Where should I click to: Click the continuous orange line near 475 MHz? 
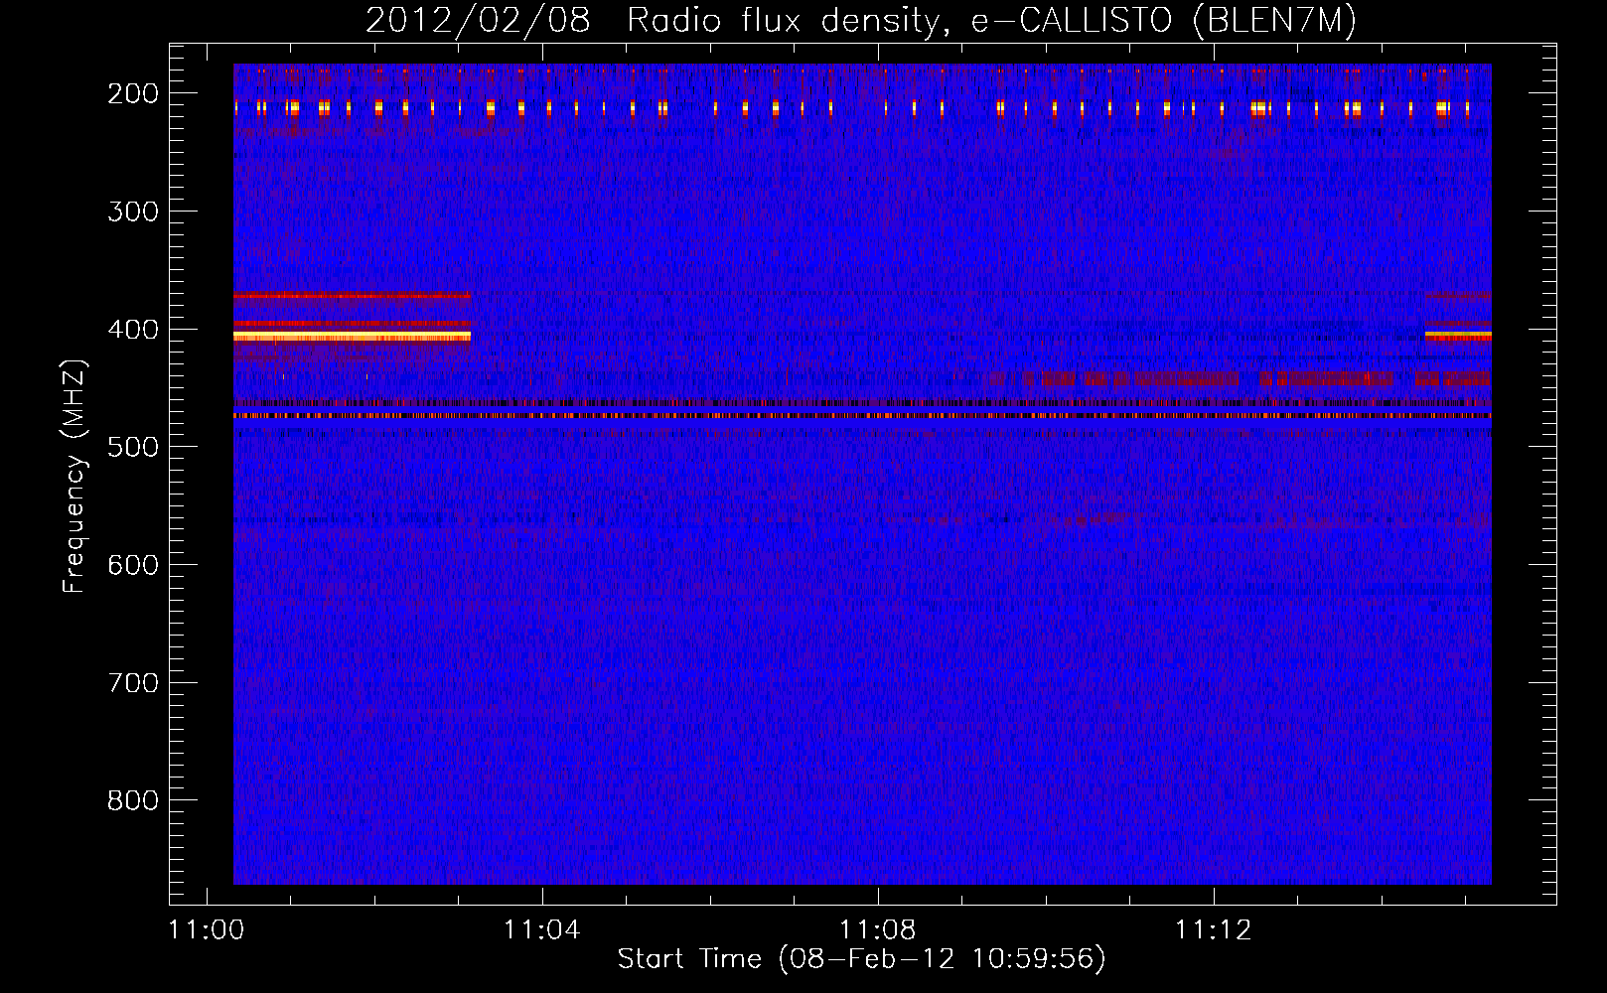pyautogui.click(x=862, y=416)
